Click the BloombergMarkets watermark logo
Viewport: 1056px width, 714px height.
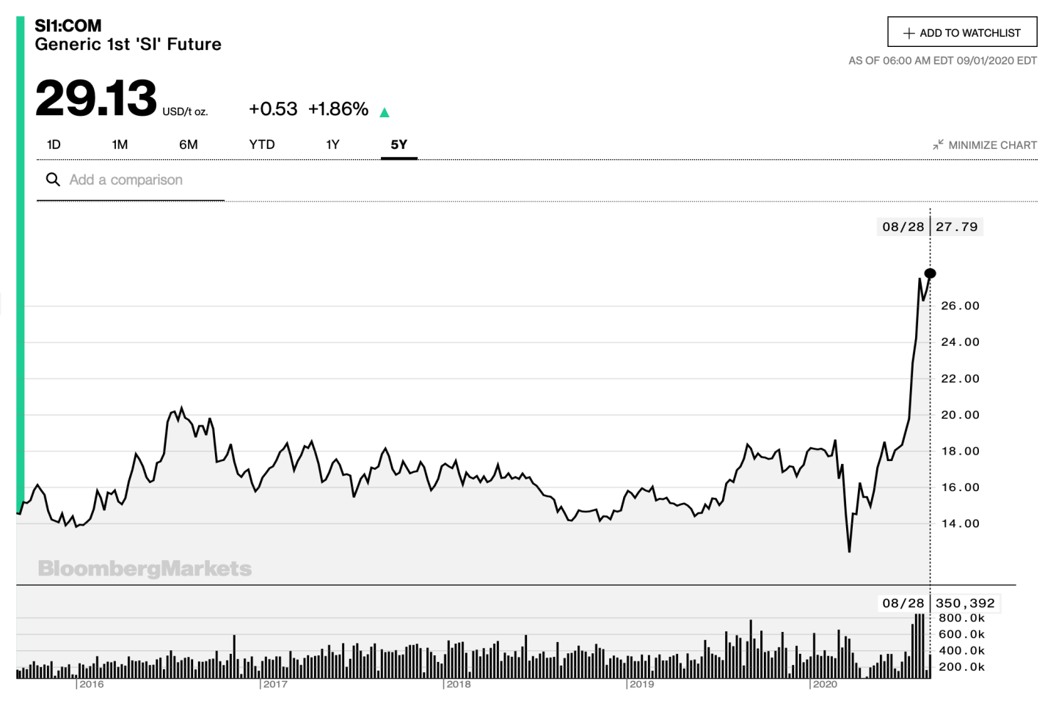[145, 569]
